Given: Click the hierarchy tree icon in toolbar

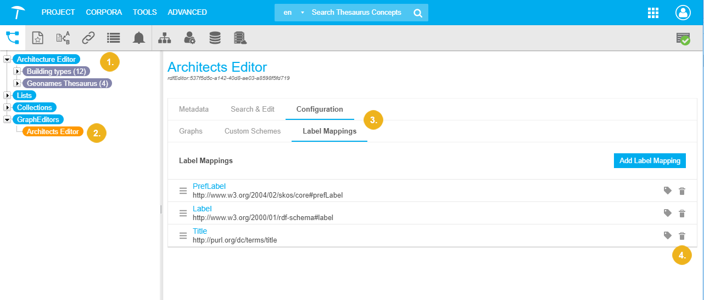Looking at the screenshot, I should pyautogui.click(x=164, y=38).
